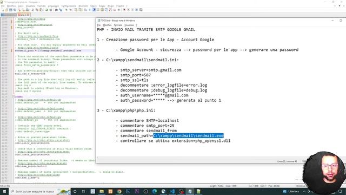Collapse the [ODBC] section fold marker
Image resolution: width=346 pixels, height=195 pixels.
point(14,97)
